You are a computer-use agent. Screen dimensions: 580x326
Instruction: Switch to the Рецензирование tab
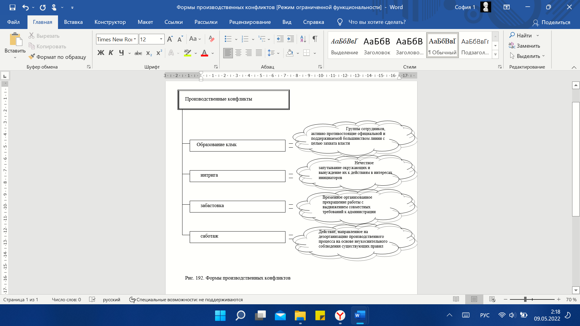(x=250, y=22)
